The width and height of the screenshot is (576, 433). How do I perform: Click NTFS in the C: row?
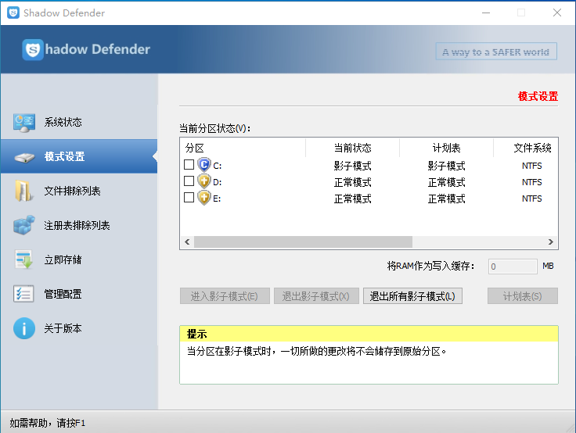[531, 166]
